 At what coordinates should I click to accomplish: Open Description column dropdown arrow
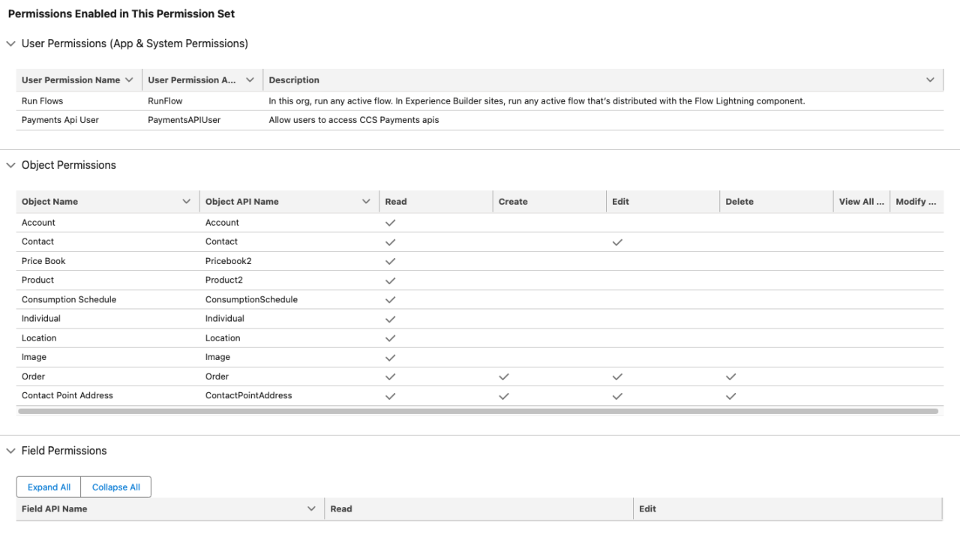pos(930,80)
